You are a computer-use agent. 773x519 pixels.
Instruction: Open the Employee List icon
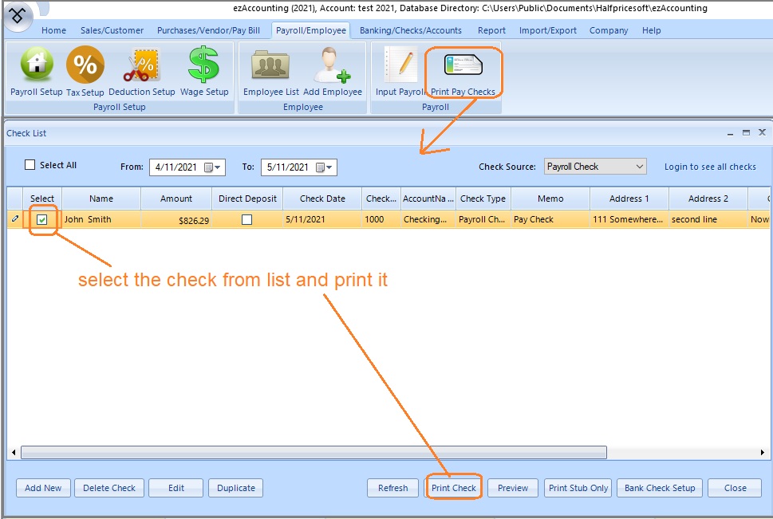pyautogui.click(x=270, y=67)
